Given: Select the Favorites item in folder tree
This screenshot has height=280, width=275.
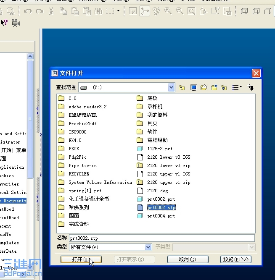Looking at the screenshot, I should tap(9, 184).
